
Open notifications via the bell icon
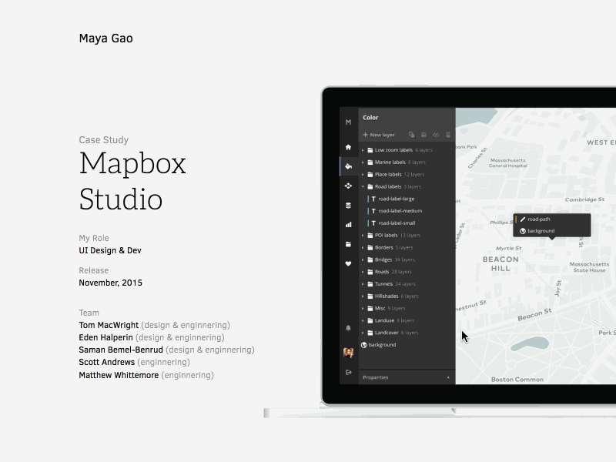(x=347, y=329)
